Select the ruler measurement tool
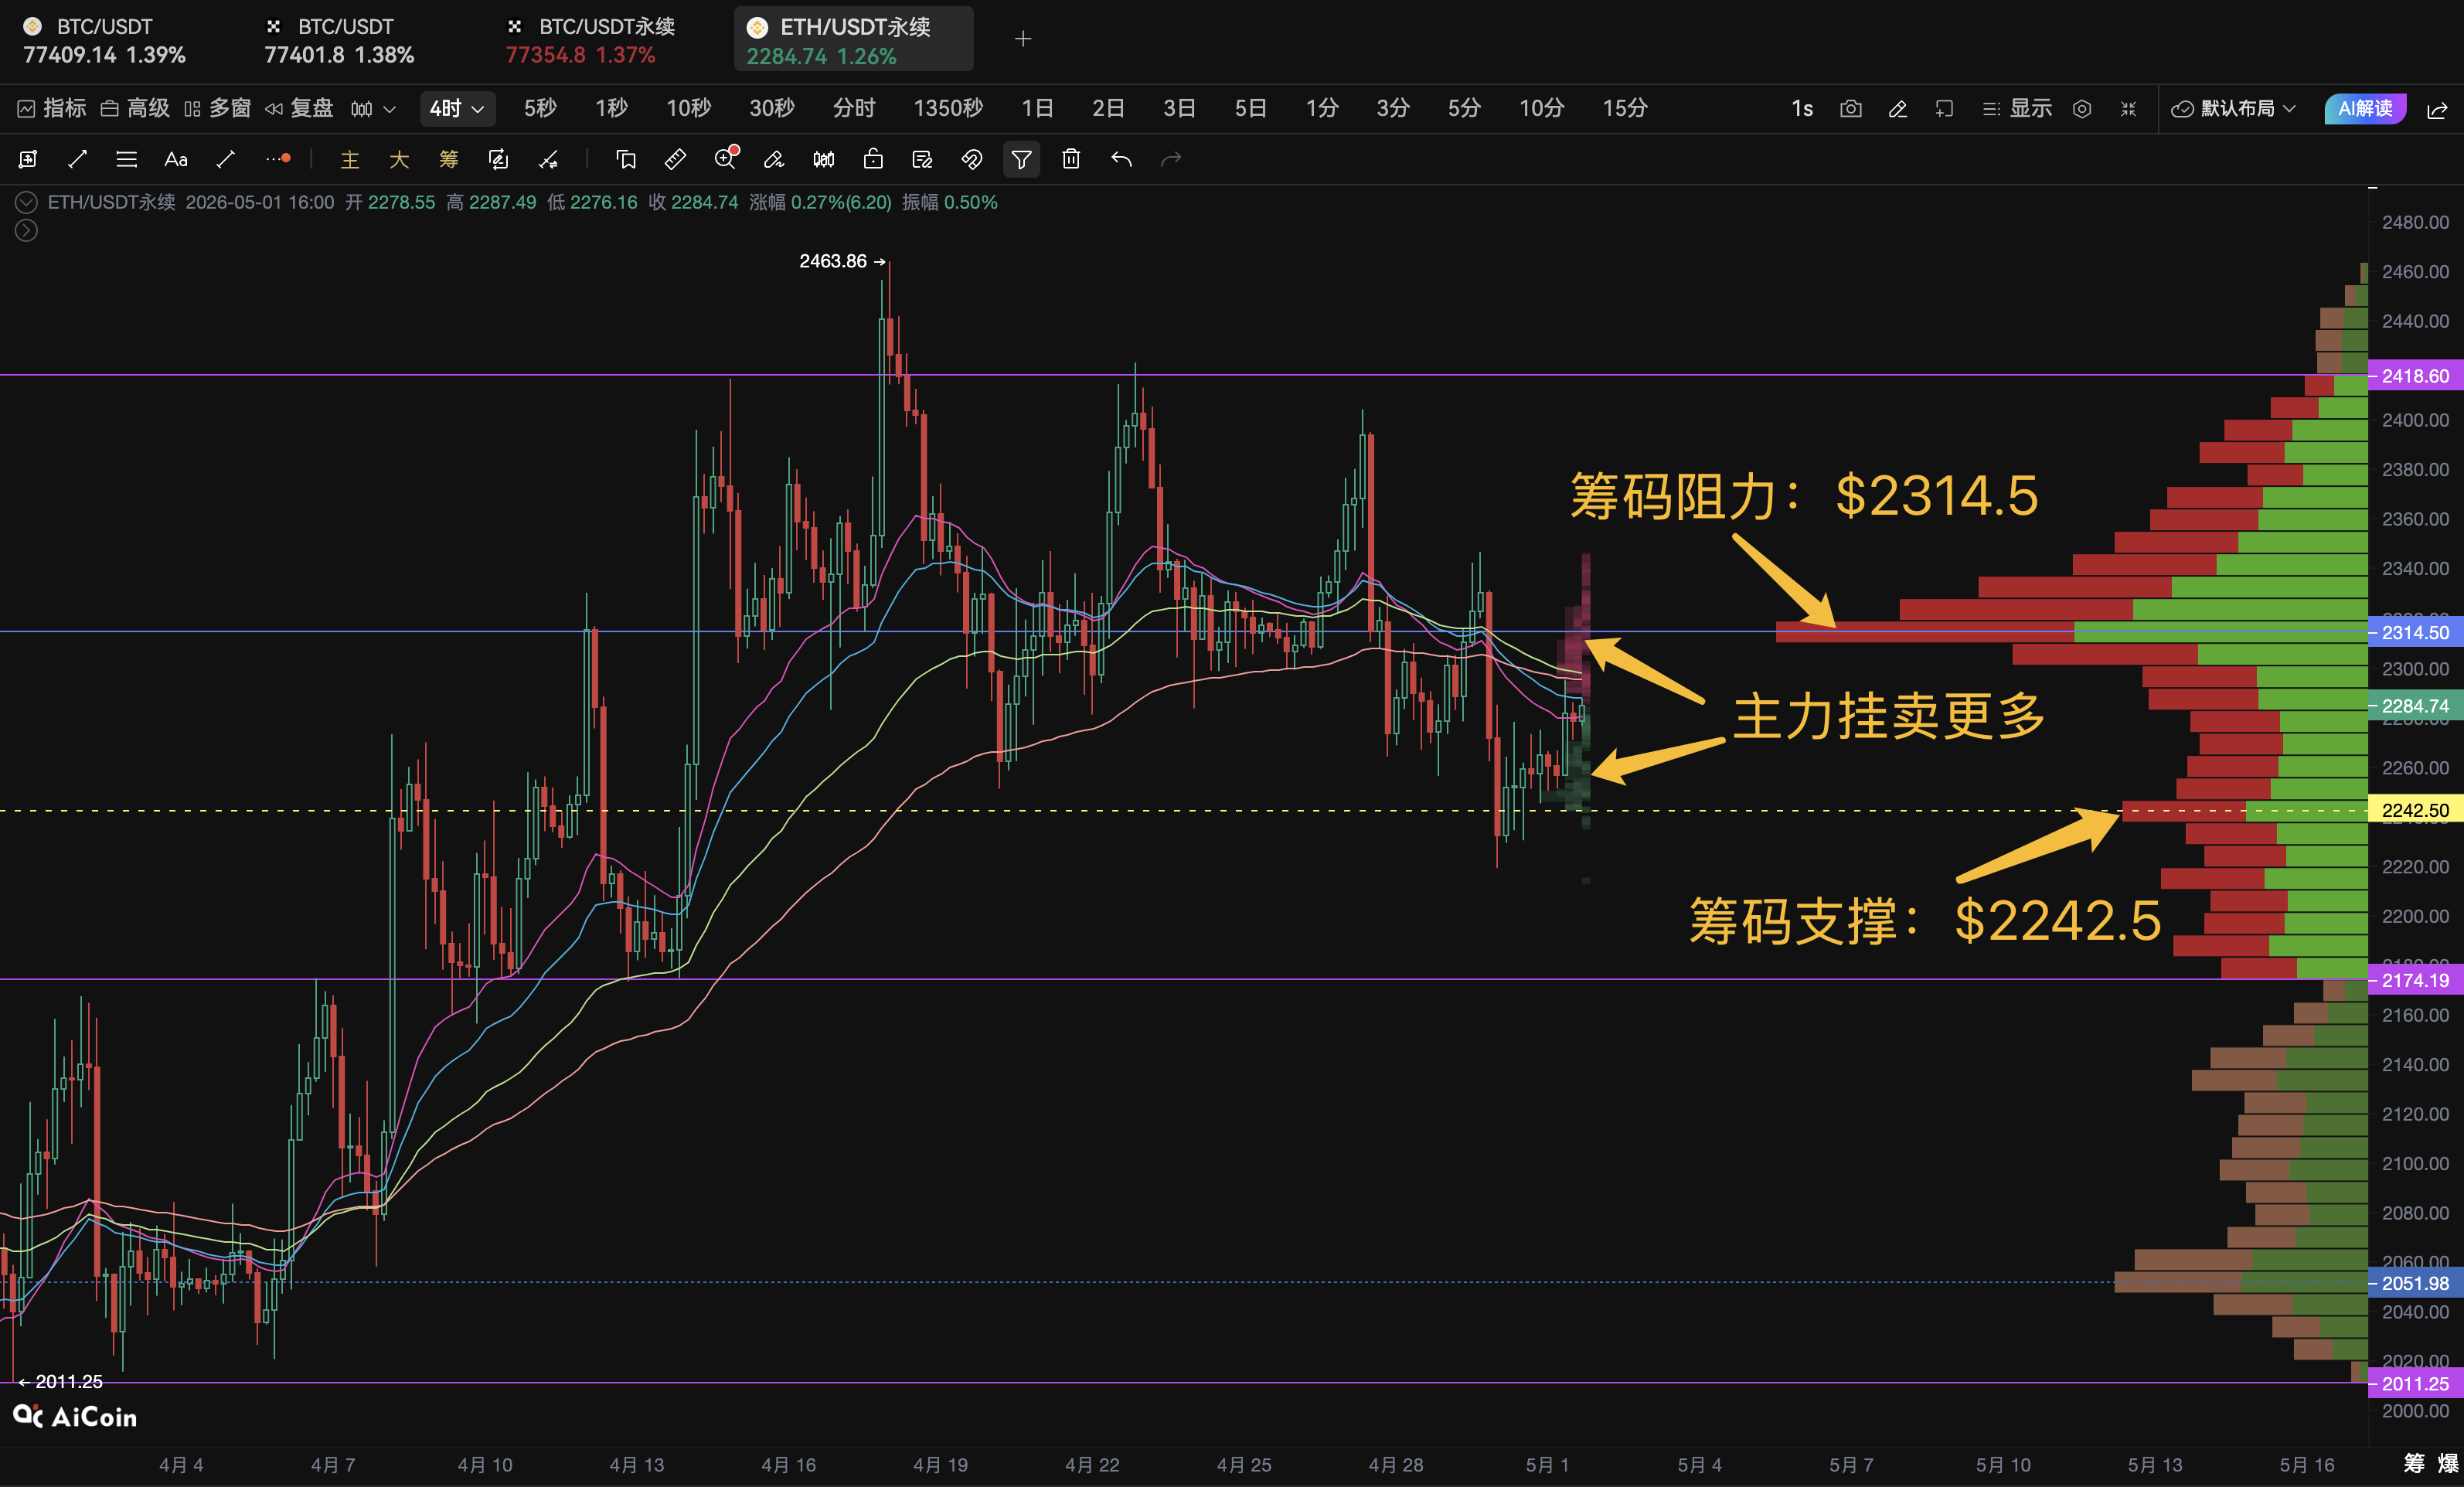 click(x=675, y=159)
